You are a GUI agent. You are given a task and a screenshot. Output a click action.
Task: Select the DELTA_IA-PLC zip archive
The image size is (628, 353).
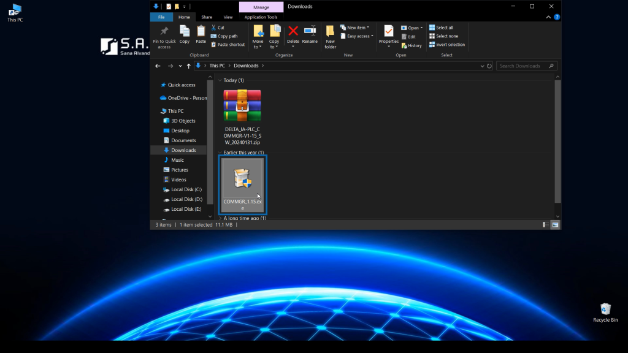242,117
